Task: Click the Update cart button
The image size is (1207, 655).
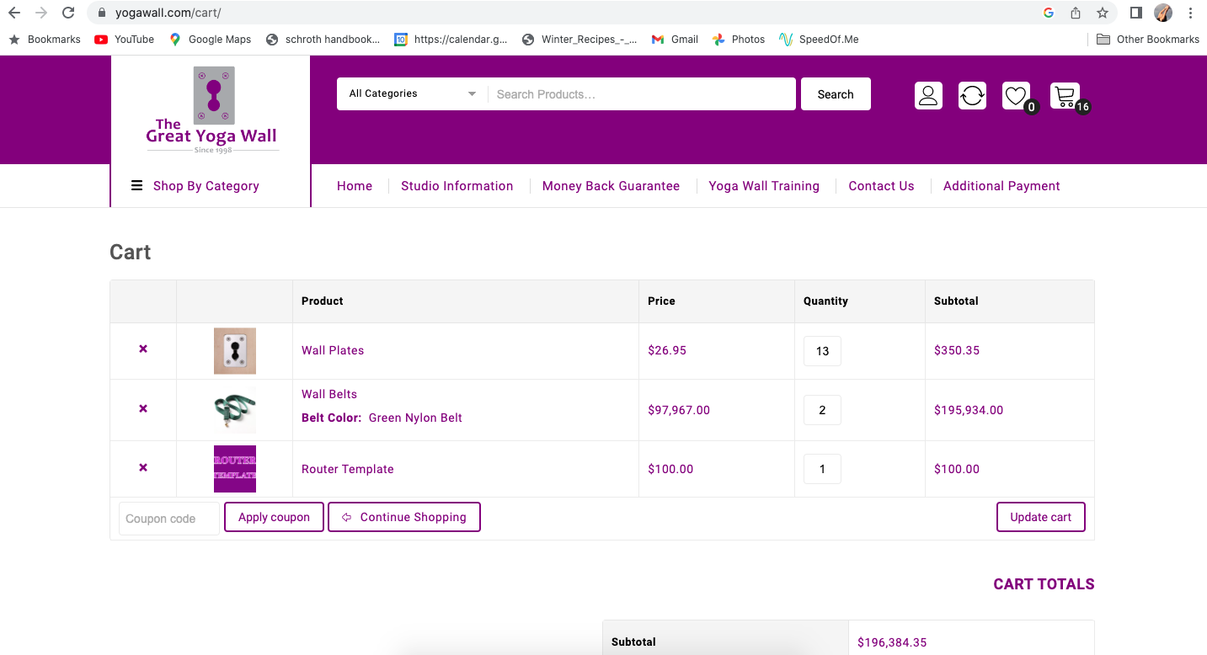Action: [x=1040, y=517]
